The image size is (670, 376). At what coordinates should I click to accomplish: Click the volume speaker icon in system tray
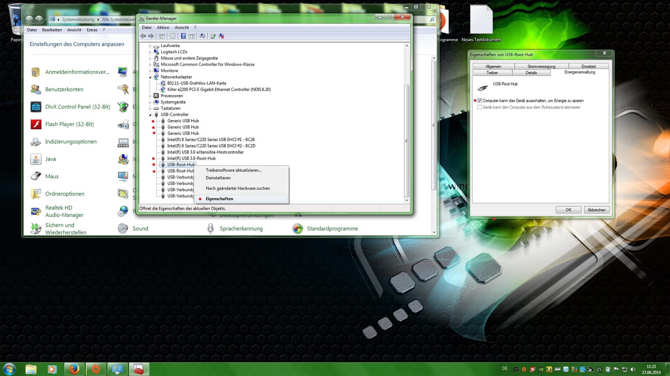(x=633, y=369)
